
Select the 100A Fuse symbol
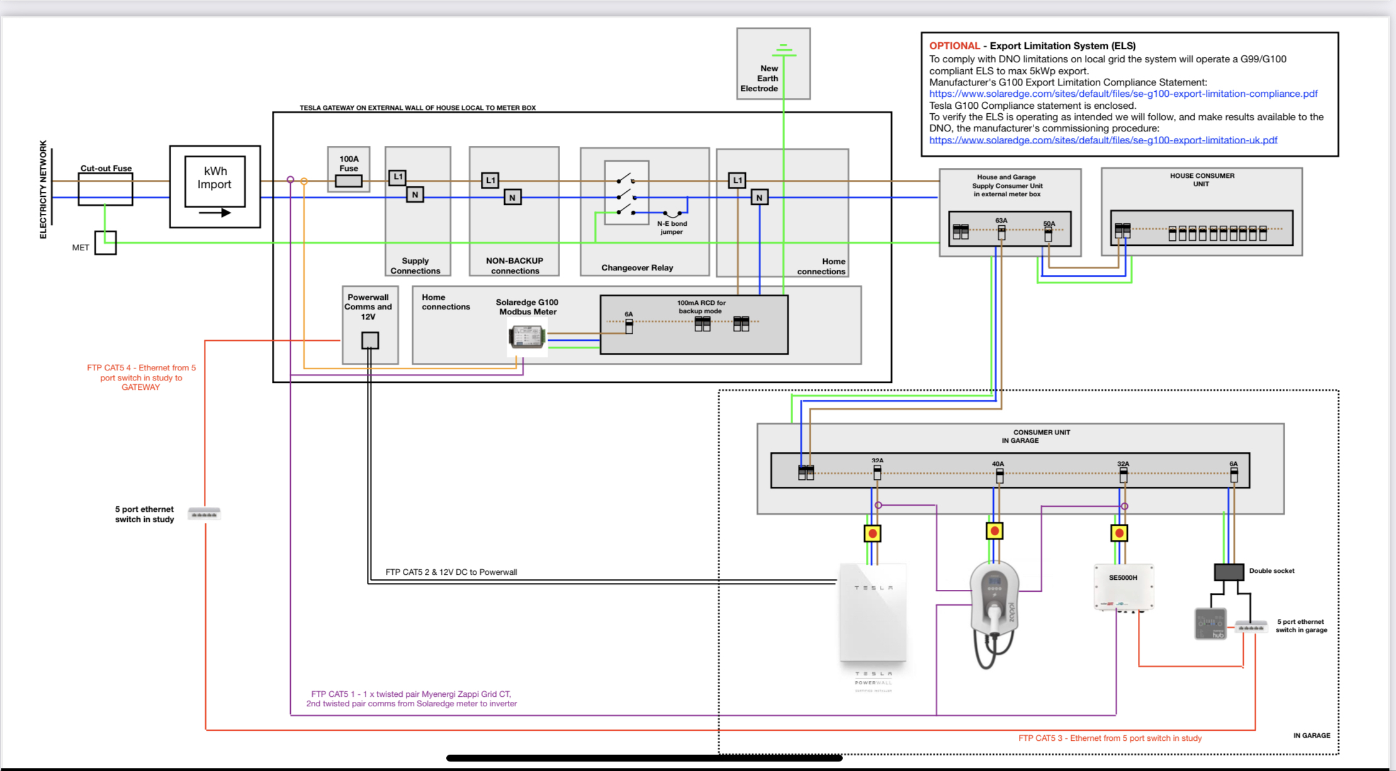349,181
